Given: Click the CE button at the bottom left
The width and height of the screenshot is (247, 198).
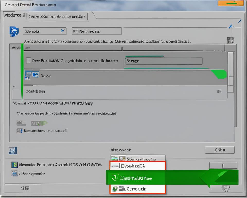Looking at the screenshot, I should click(x=23, y=188).
